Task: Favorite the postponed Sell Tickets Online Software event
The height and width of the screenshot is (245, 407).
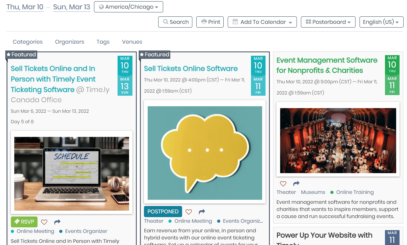Action: click(189, 212)
